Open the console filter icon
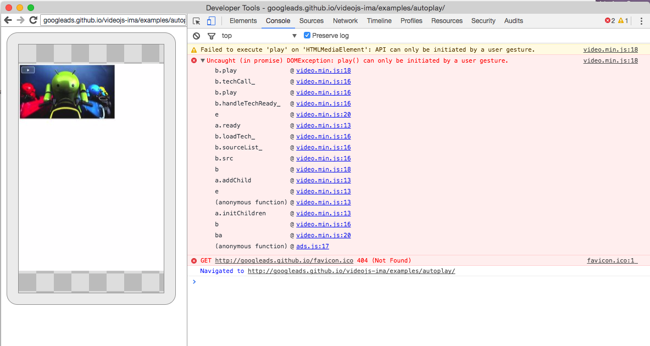 click(212, 35)
